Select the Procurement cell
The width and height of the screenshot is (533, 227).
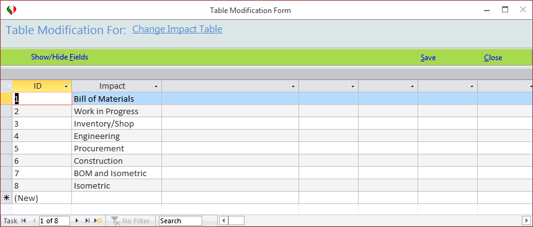coord(117,148)
